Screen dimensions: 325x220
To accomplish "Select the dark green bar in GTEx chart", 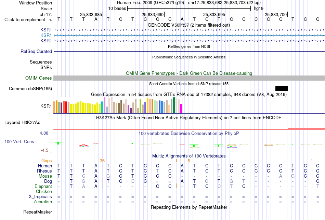I will 174,105.
